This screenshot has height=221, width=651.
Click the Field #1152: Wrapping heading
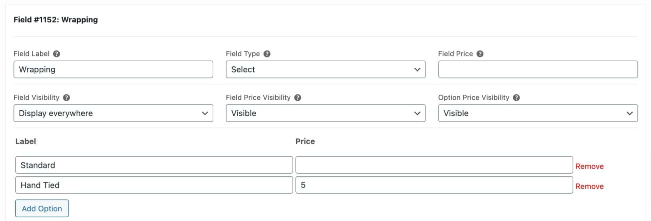pyautogui.click(x=56, y=20)
